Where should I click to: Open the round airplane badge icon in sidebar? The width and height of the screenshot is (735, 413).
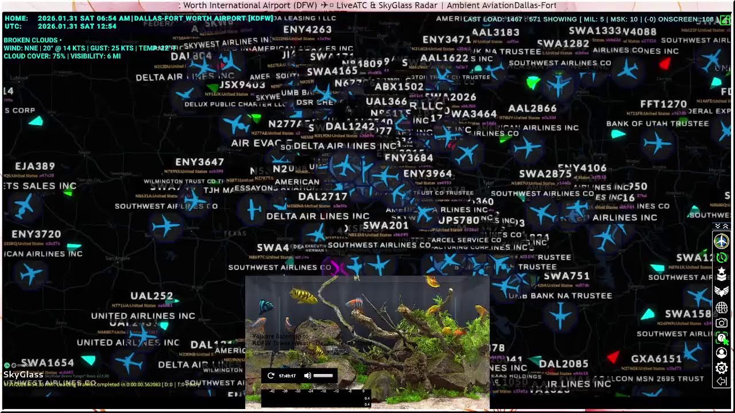tap(721, 241)
